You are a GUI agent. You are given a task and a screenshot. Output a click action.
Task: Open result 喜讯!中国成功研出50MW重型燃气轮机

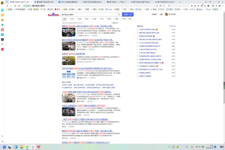coord(88,40)
